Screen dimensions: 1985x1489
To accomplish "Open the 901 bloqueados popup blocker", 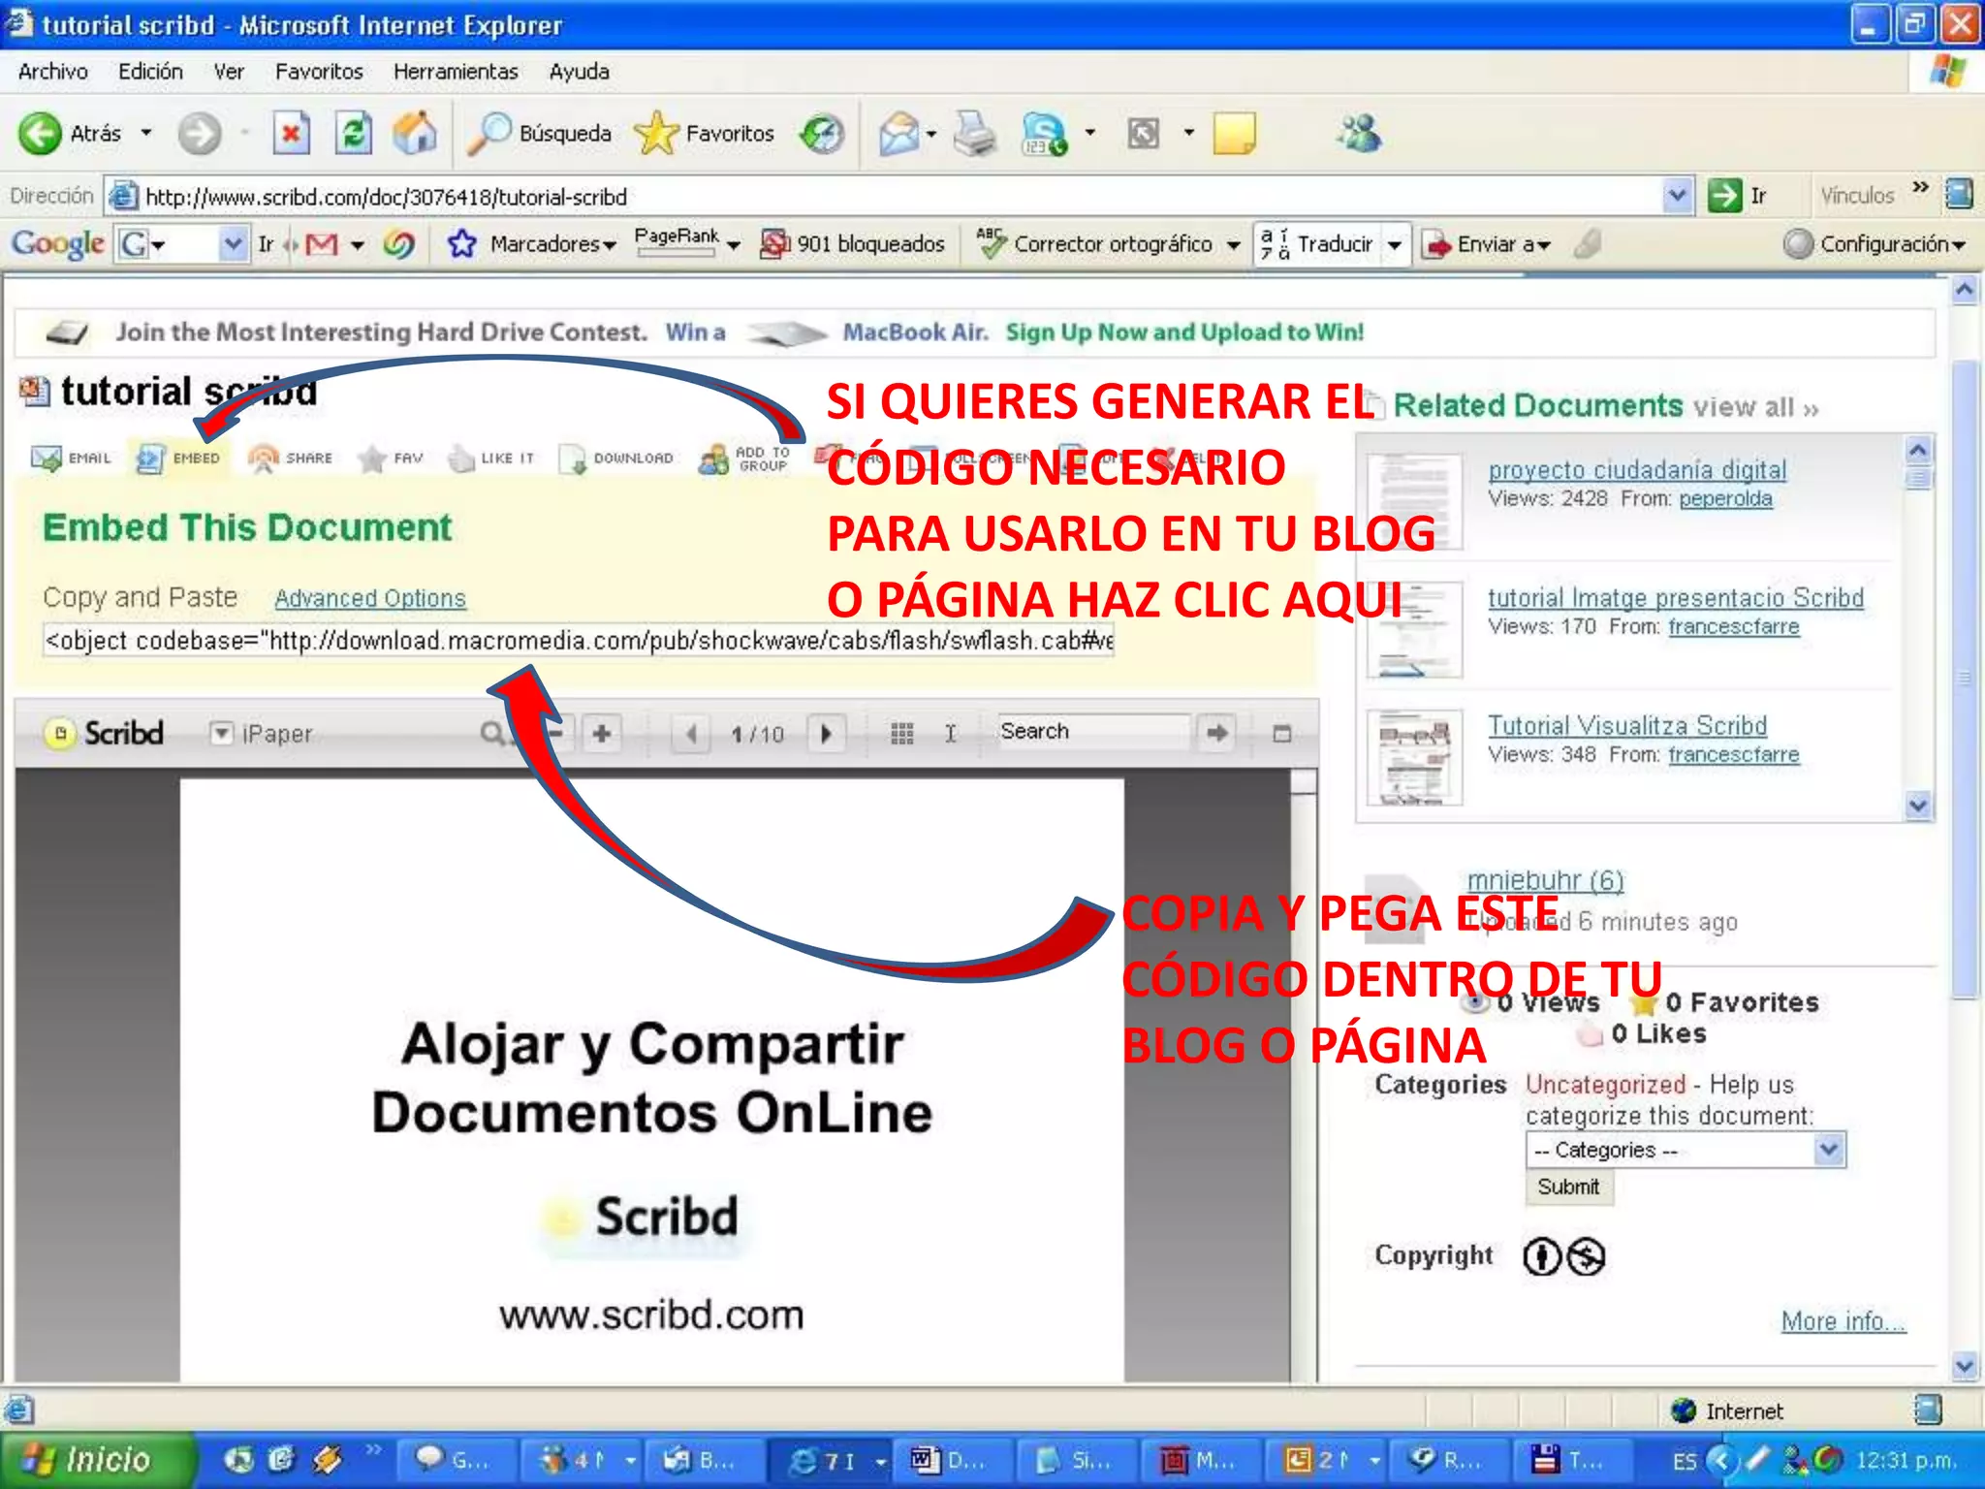I will [853, 243].
